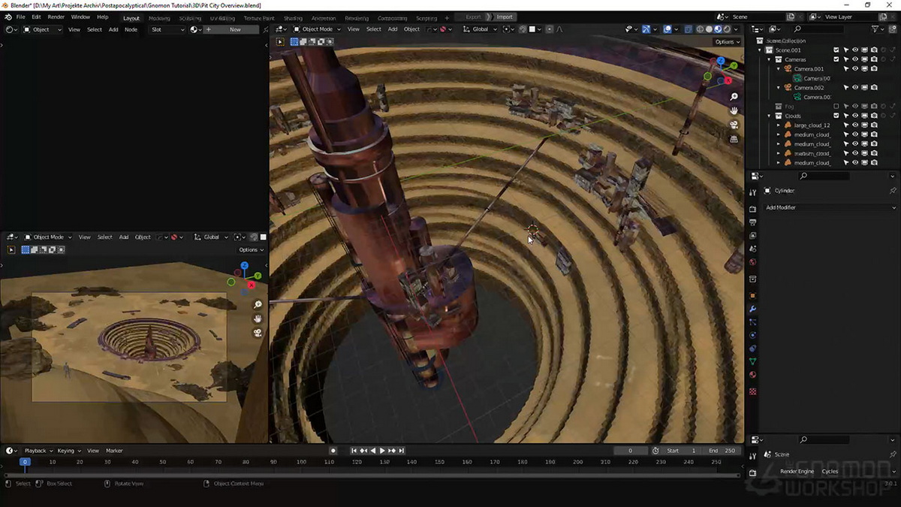Pin the Cylinder properties panel
Screen dimensions: 901x507
[892, 191]
